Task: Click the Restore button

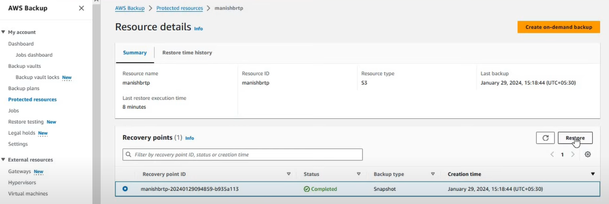Action: pos(575,138)
